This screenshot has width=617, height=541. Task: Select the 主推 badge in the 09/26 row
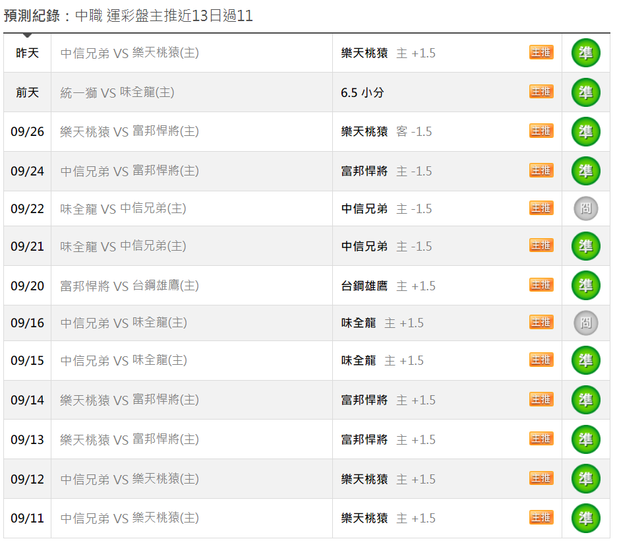click(x=541, y=131)
